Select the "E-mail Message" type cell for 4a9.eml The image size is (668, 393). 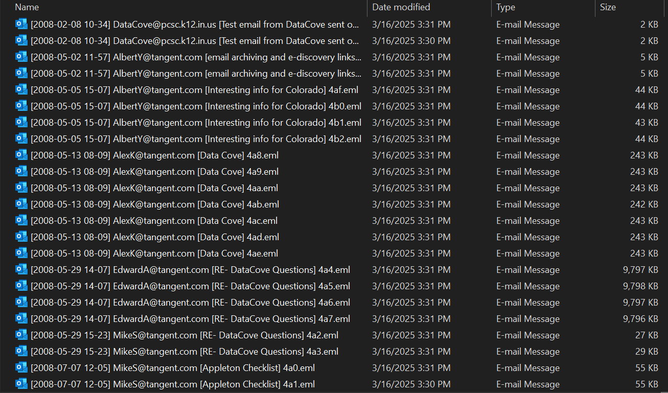coord(528,172)
